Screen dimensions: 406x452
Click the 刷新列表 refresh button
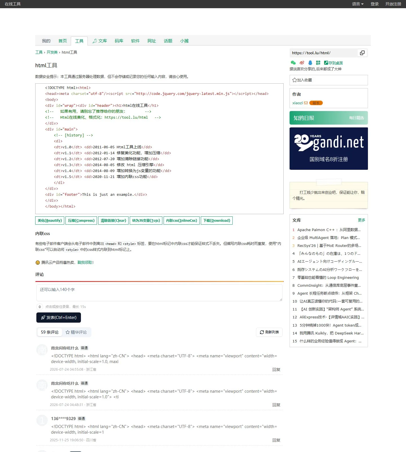tap(269, 332)
